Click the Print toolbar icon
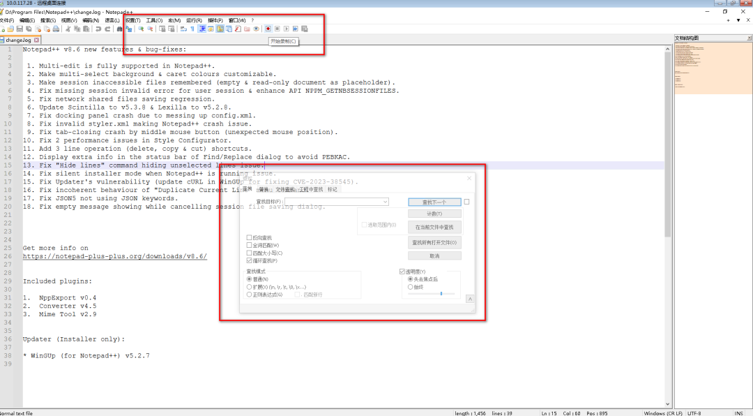The width and height of the screenshot is (753, 416). [56, 29]
